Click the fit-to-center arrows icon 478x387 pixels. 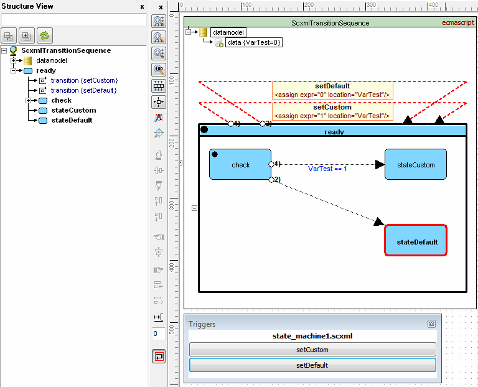pyautogui.click(x=159, y=102)
